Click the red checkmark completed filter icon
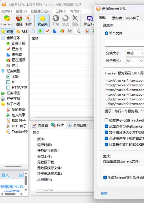The width and height of the screenshot is (144, 203). [48, 31]
